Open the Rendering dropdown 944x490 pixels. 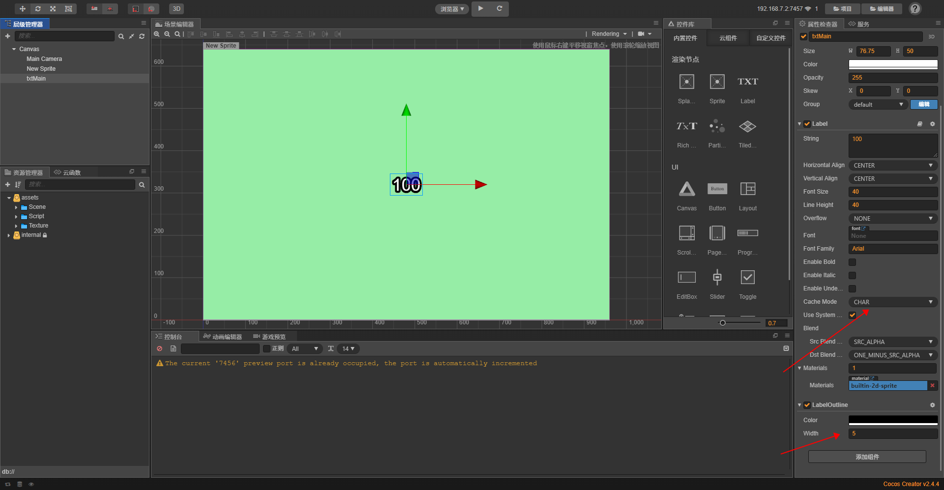609,34
